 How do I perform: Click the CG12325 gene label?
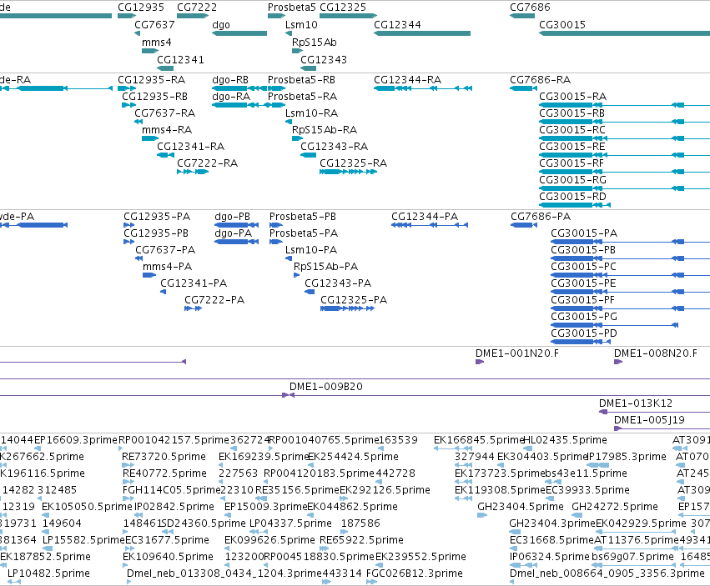[343, 8]
